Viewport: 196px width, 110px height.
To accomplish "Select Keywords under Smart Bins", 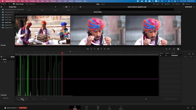I will tap(6, 98).
